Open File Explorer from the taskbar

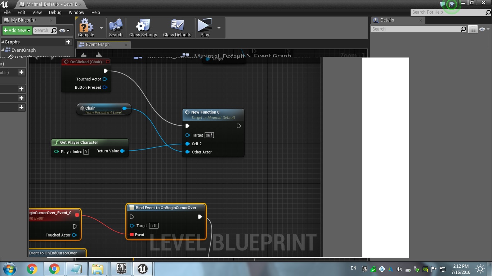click(x=98, y=269)
